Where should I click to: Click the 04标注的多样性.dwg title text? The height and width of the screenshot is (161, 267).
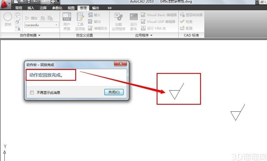coord(176,1)
